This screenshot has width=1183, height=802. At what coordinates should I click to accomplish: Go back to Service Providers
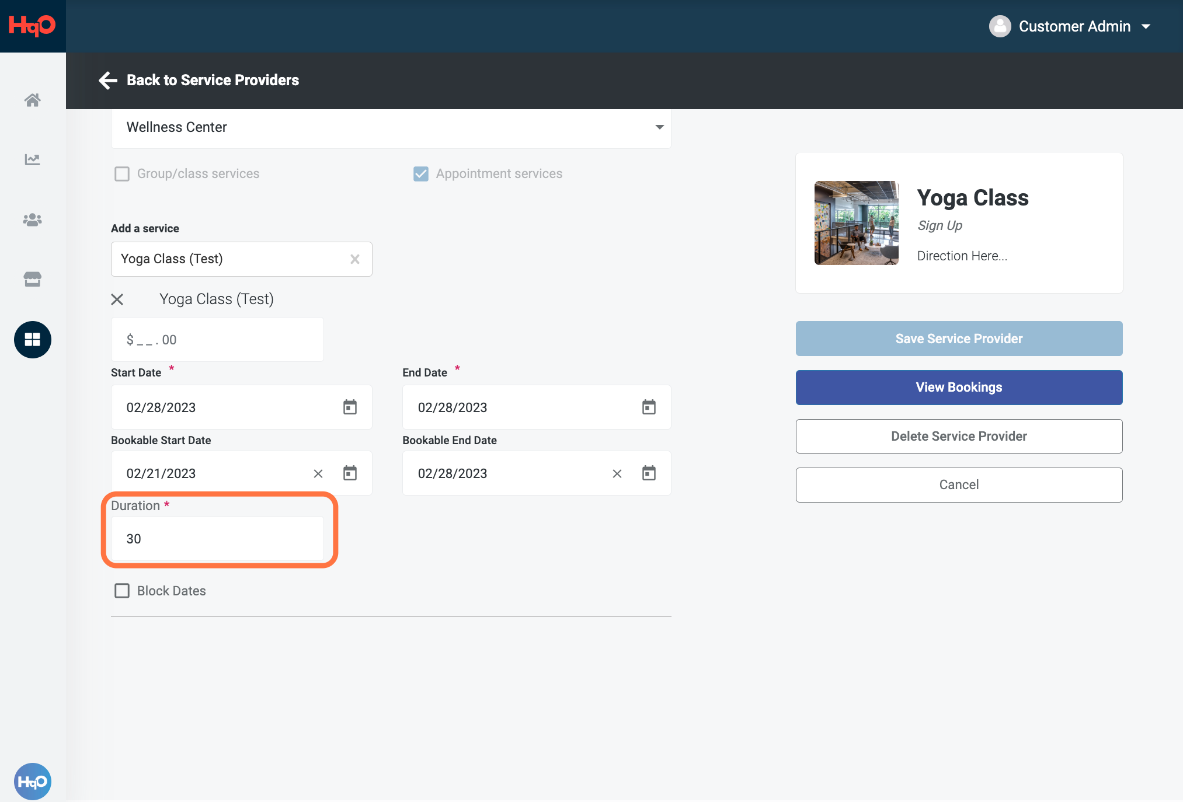[199, 80]
